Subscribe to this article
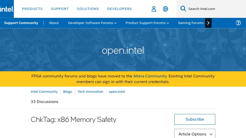This screenshot has width=246, height=138. pos(195,119)
